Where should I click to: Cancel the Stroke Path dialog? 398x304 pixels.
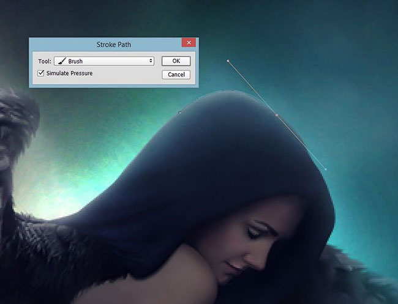pyautogui.click(x=176, y=75)
